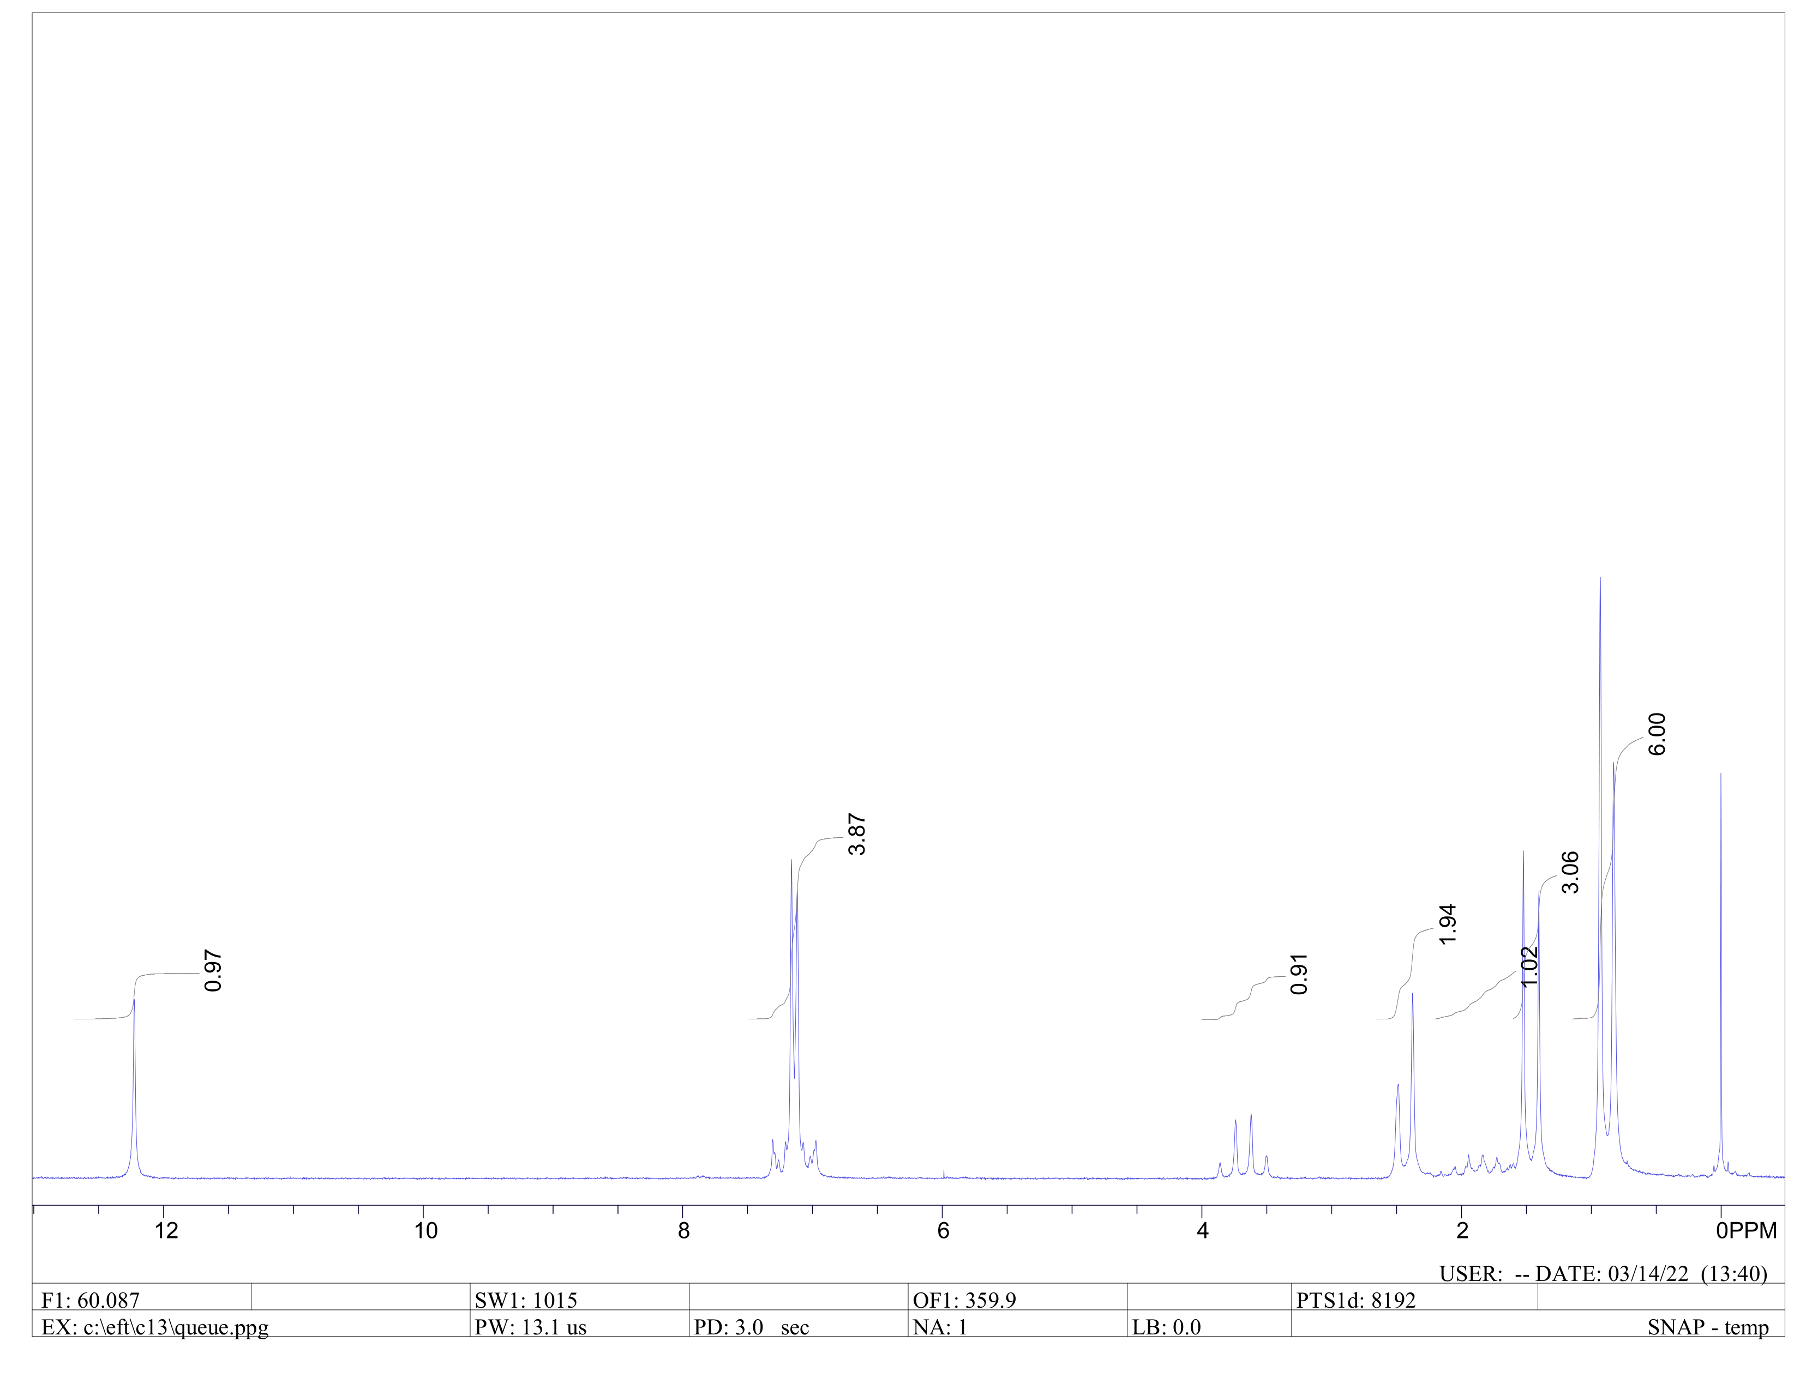Click the 12 ppm axis label
This screenshot has width=1800, height=1390.
click(166, 1231)
